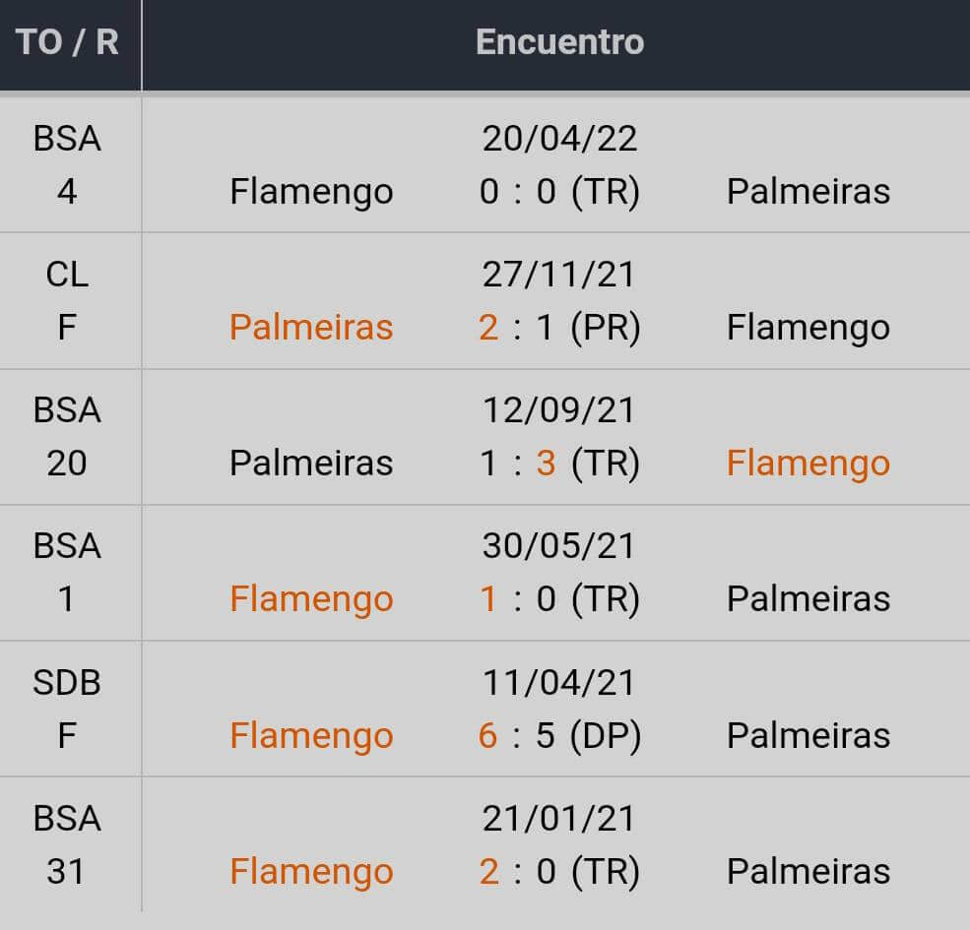Viewport: 970px width, 930px height.
Task: Click orange Flamengo in the 12/09/21 match
Action: 808,463
